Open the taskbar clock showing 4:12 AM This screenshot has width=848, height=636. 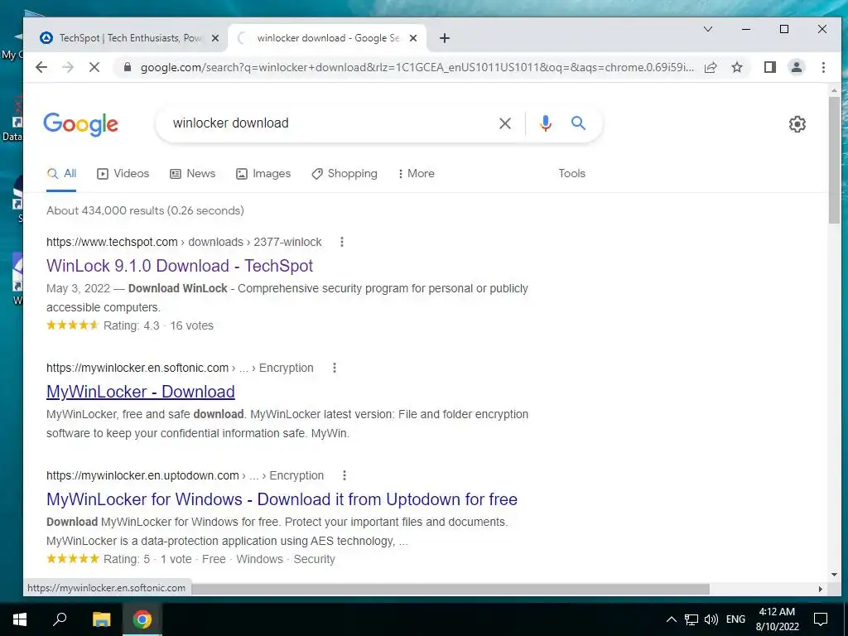(777, 619)
